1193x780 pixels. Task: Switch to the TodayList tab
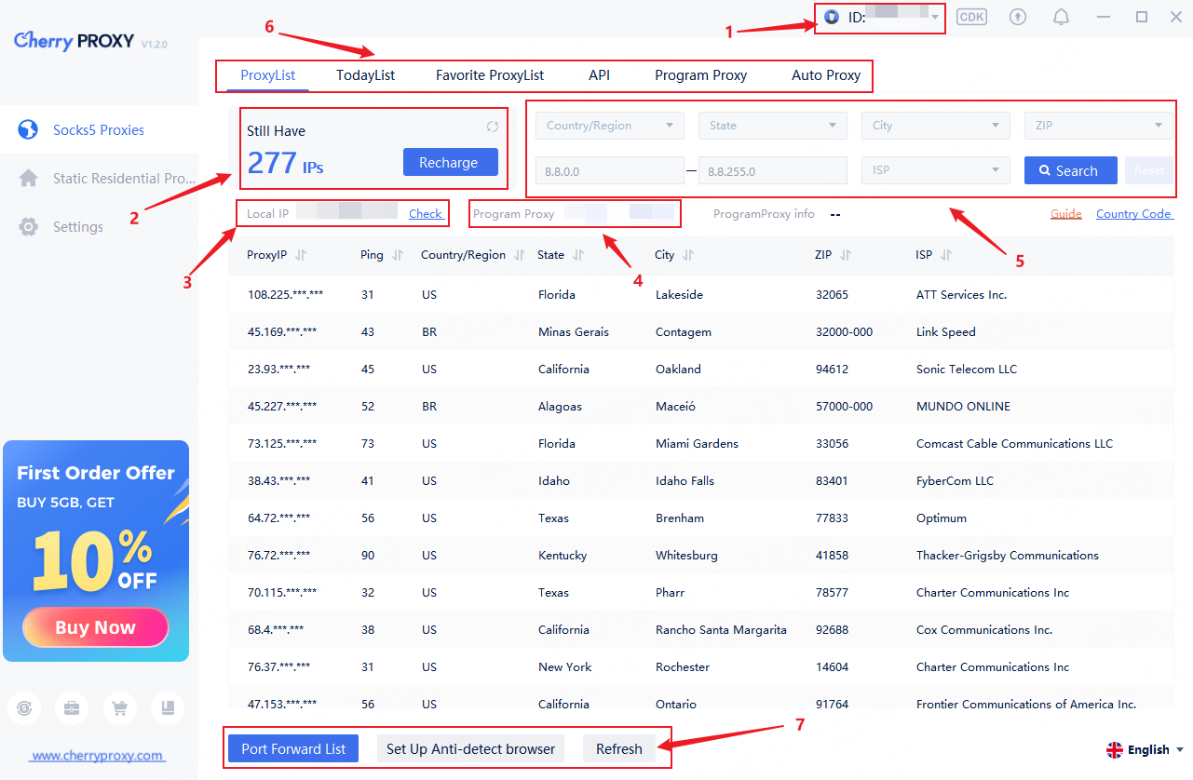pos(365,75)
